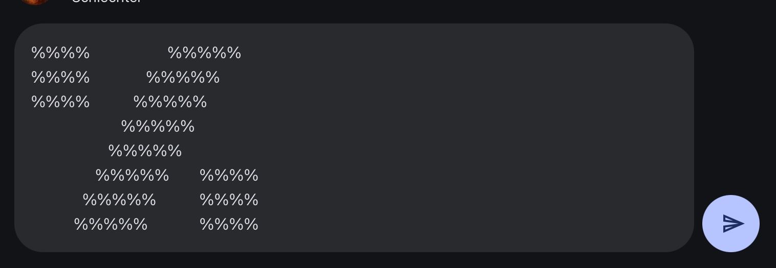This screenshot has width=776, height=268.
Task: Focus the empty area of the message box
Action: (x=461, y=138)
